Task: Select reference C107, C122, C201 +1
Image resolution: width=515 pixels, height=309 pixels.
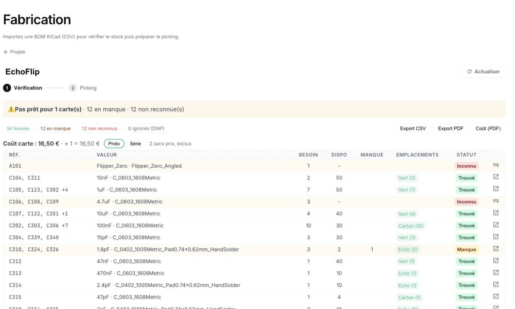Action: pos(39,214)
